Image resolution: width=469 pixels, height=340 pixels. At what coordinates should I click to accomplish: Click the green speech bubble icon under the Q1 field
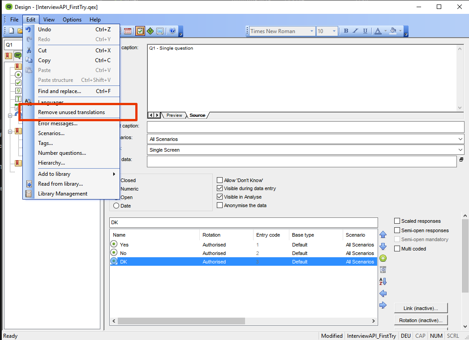[18, 55]
